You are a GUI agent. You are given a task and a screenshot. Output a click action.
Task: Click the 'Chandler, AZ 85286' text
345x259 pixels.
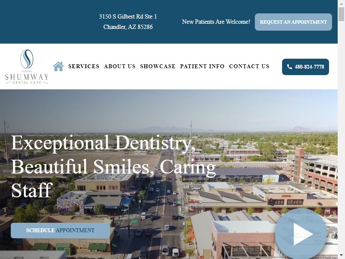click(x=128, y=27)
